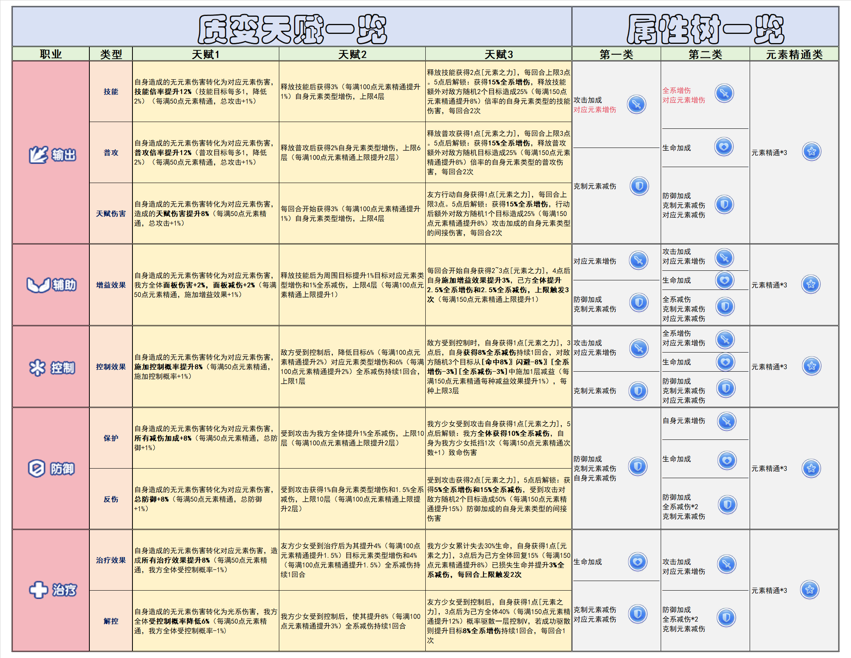
Task: Click the shield icon beside 防御 第二类 全系减伤*2
Action: 727,505
